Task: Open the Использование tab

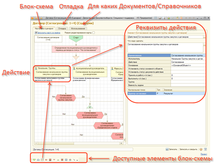Action: [78, 29]
